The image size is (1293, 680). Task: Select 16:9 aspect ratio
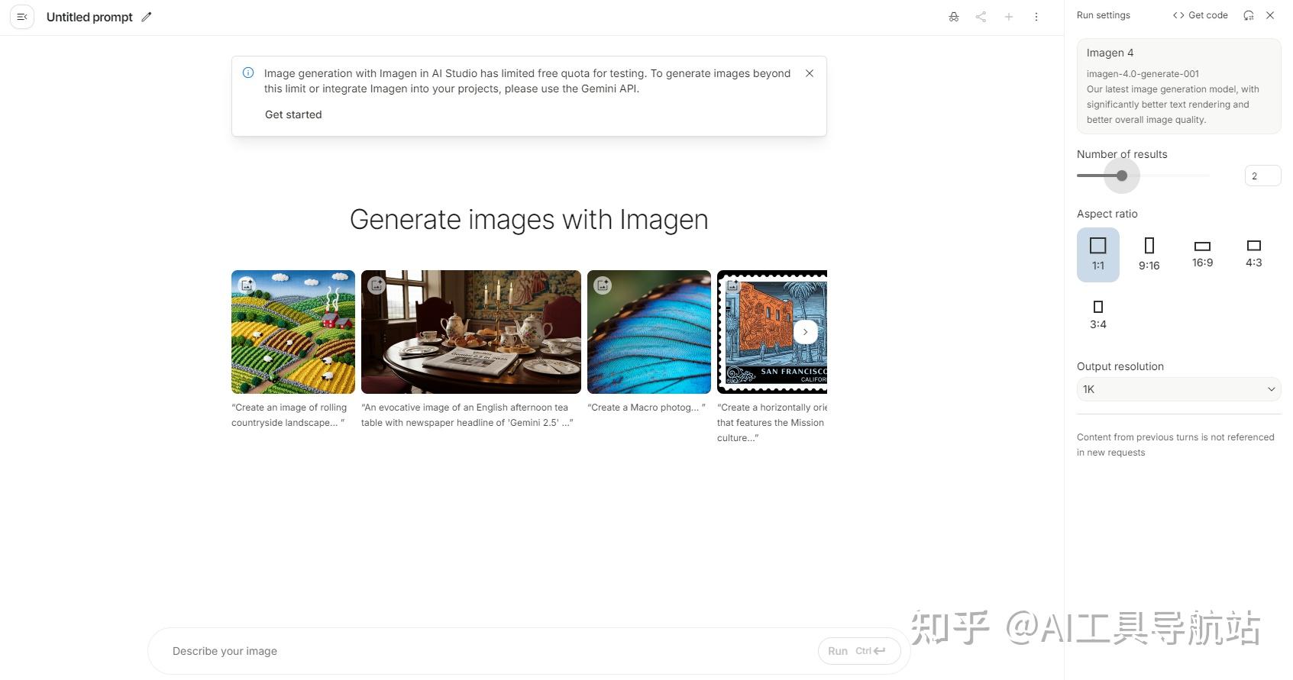pos(1203,254)
